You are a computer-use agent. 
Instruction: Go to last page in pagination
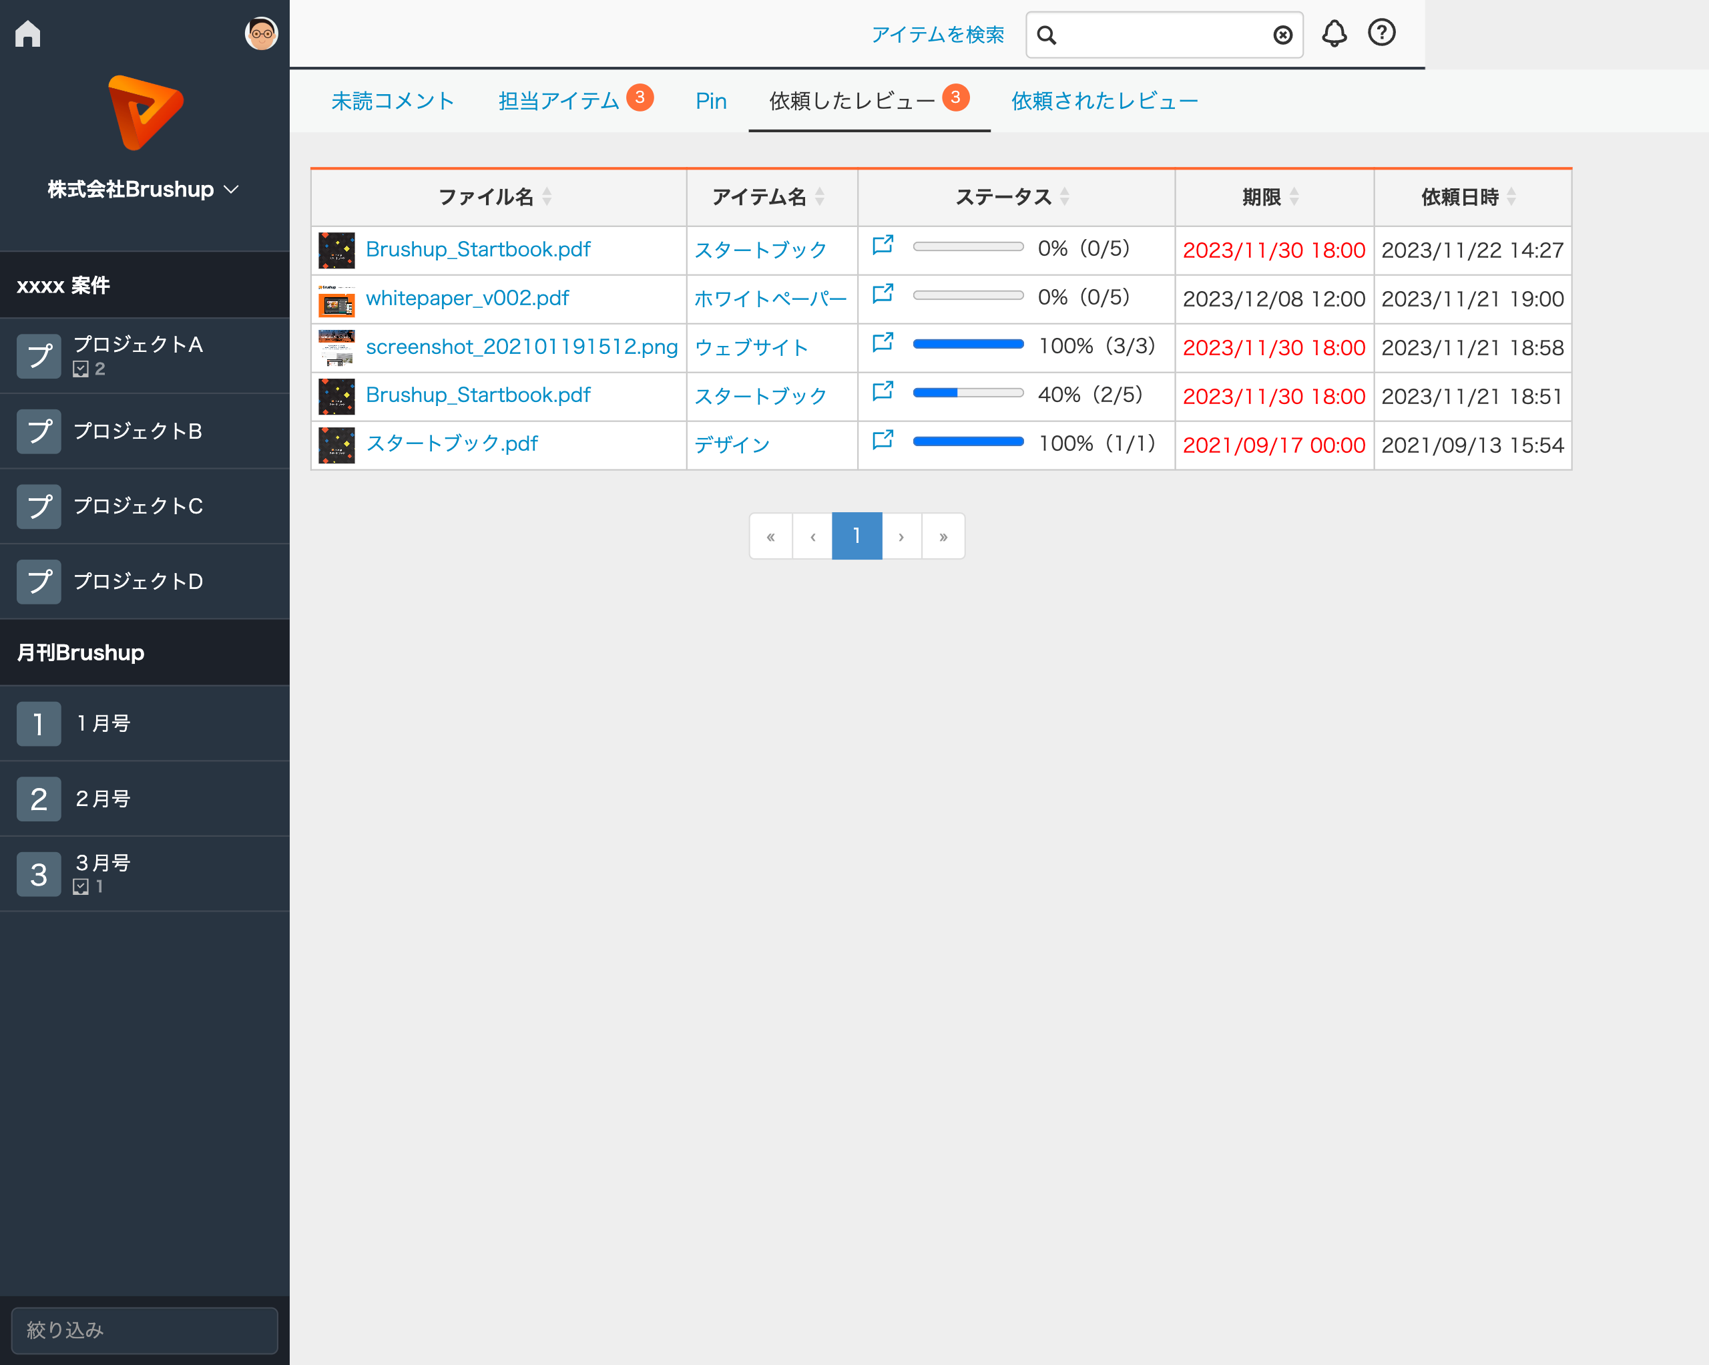[x=943, y=537]
